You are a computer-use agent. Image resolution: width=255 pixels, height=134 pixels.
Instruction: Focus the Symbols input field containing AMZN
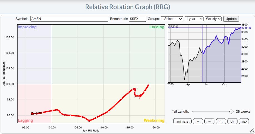tap(69, 19)
